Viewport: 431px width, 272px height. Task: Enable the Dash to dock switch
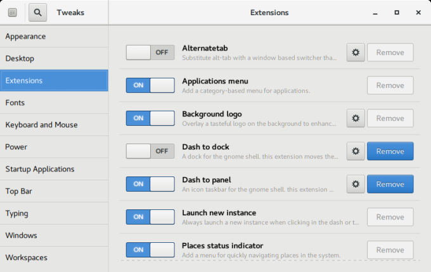150,151
